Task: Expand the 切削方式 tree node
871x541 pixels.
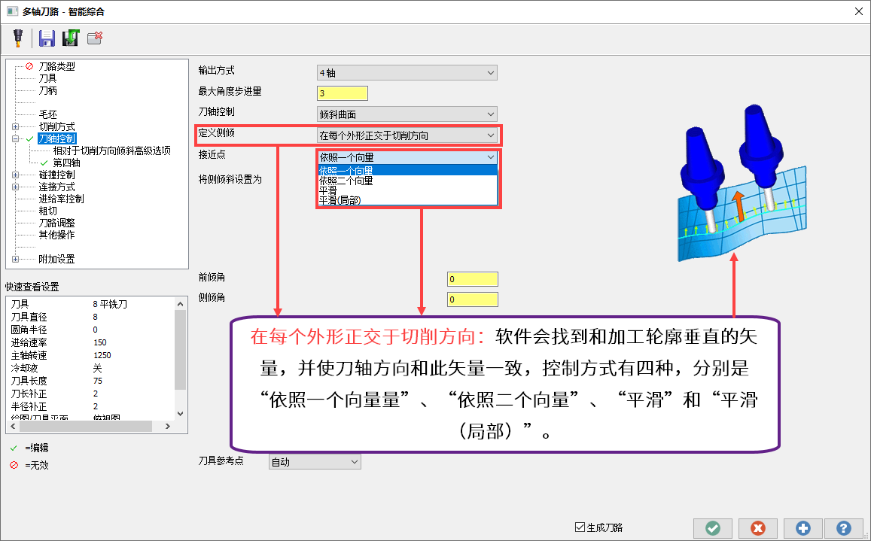Action: pos(16,126)
